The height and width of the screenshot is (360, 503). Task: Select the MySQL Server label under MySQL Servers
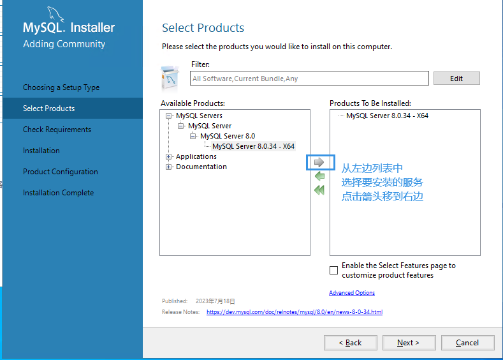[210, 126]
